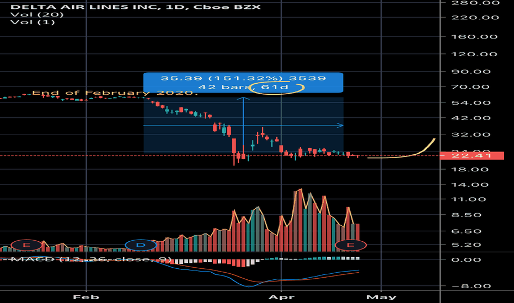Click the 32.00 price axis label
The image size is (514, 303).
(471, 134)
